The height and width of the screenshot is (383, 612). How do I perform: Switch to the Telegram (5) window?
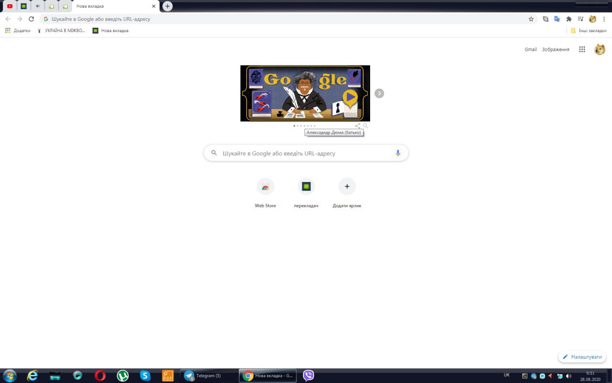(x=208, y=376)
